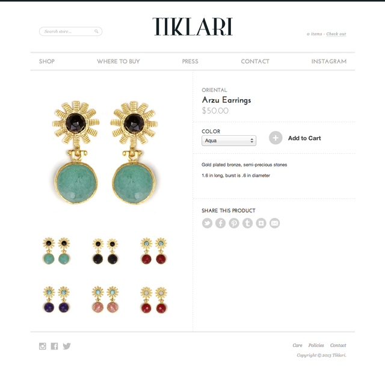The height and width of the screenshot is (386, 385).
Task: Open Tiklari Instagram icon in footer
Action: click(x=43, y=346)
